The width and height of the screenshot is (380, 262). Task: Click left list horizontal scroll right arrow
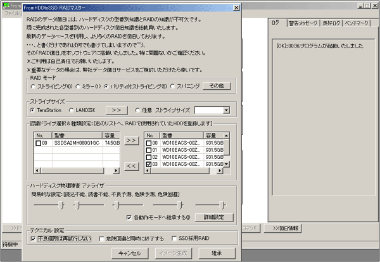[117, 170]
